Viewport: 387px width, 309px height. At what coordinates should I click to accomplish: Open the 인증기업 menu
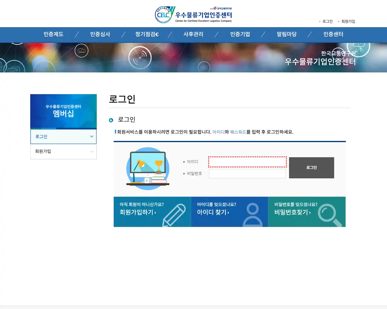point(240,34)
